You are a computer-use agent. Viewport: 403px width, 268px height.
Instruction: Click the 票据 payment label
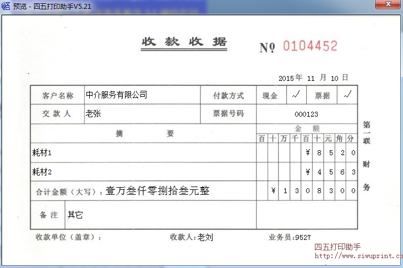(x=322, y=96)
